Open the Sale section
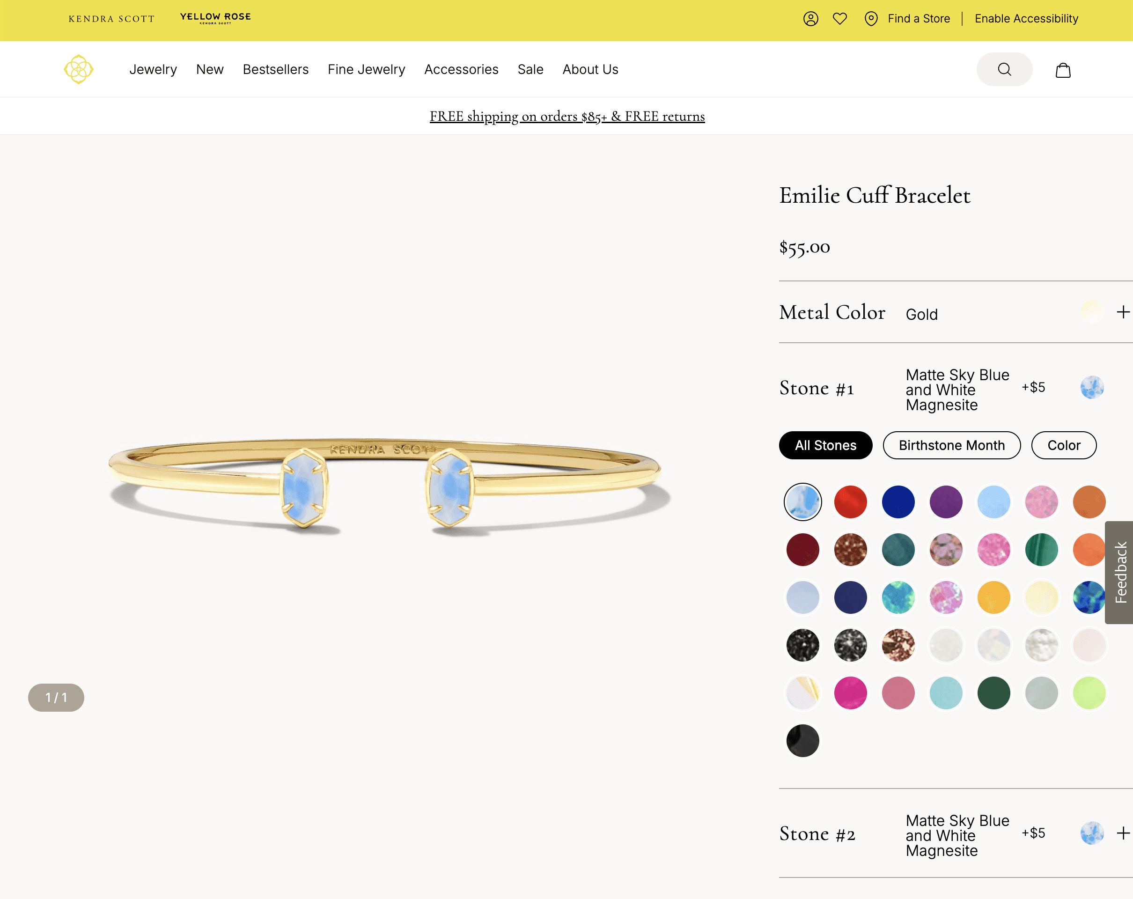The width and height of the screenshot is (1133, 899). click(x=530, y=69)
